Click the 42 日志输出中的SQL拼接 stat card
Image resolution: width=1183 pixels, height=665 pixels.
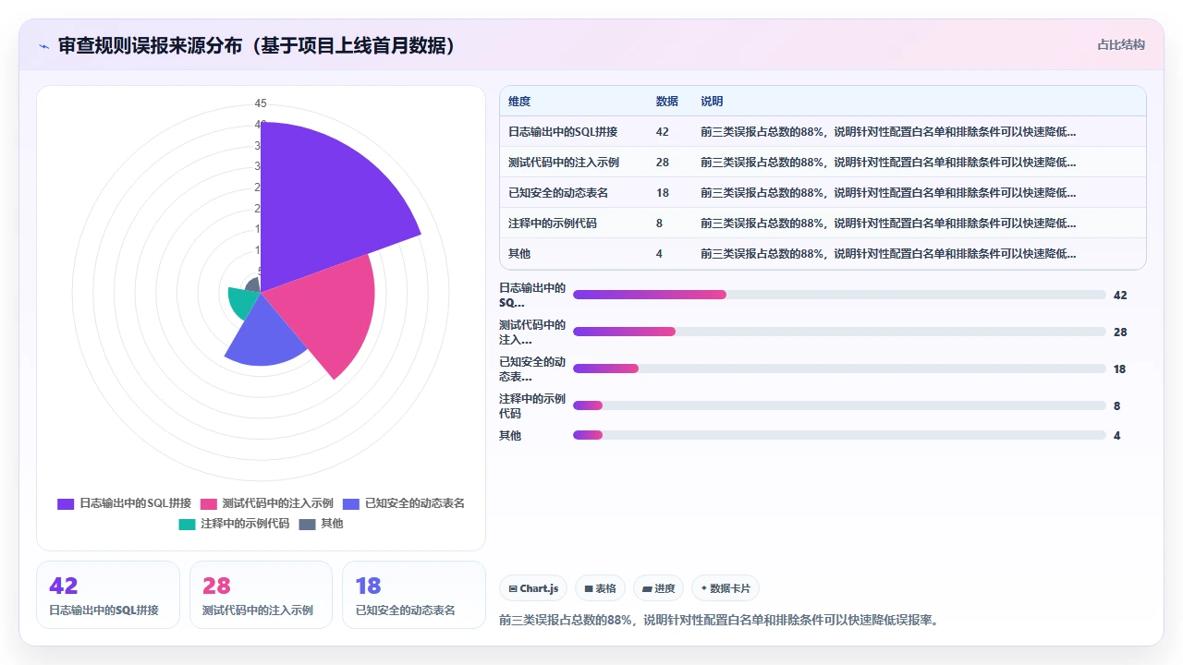pyautogui.click(x=108, y=595)
